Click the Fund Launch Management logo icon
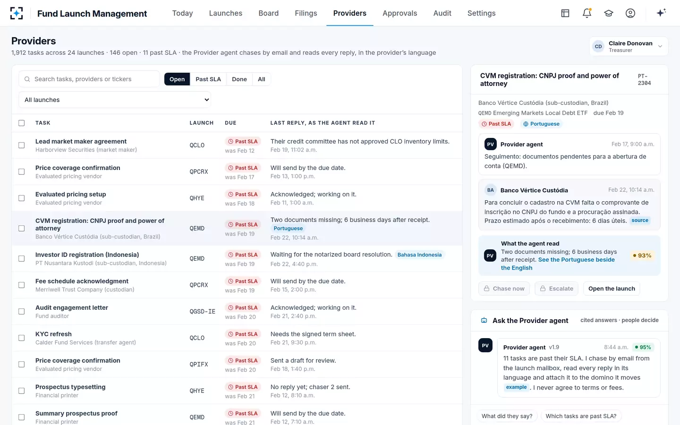 (x=17, y=13)
